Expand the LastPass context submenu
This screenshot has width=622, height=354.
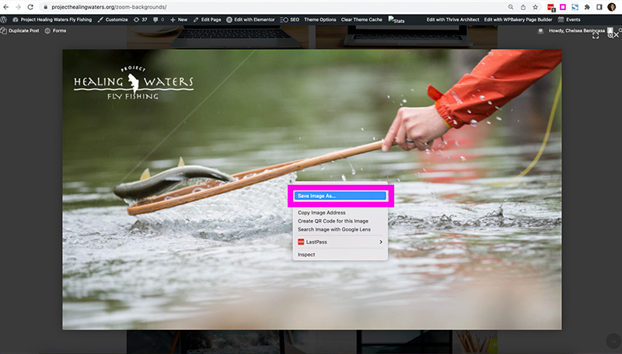pyautogui.click(x=340, y=242)
